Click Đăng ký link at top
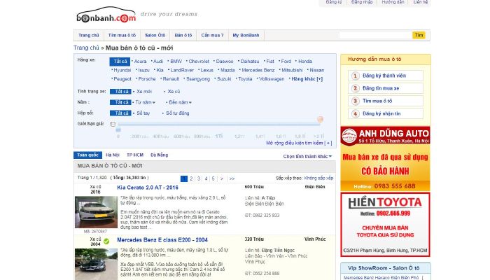 point(334,2)
